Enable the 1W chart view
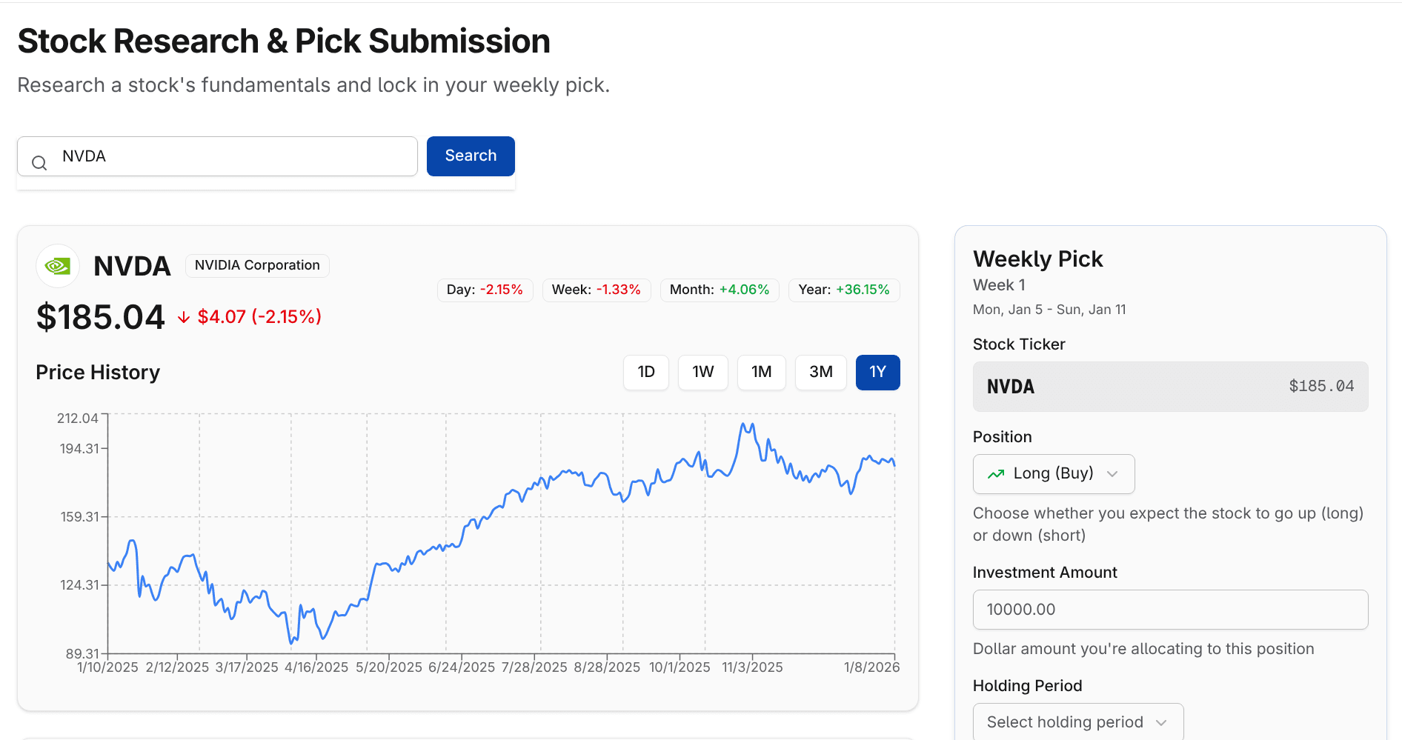The height and width of the screenshot is (740, 1402). (702, 373)
